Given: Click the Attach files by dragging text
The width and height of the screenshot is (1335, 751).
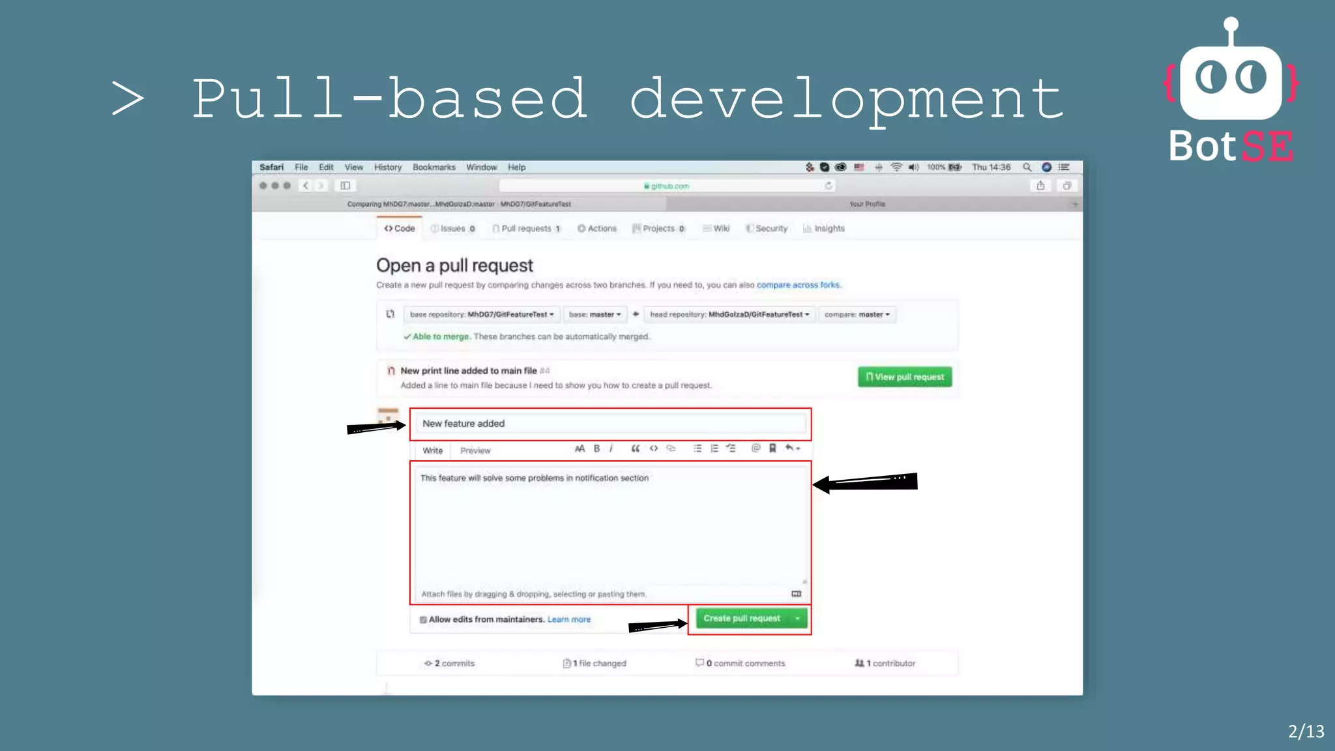Looking at the screenshot, I should [x=533, y=595].
